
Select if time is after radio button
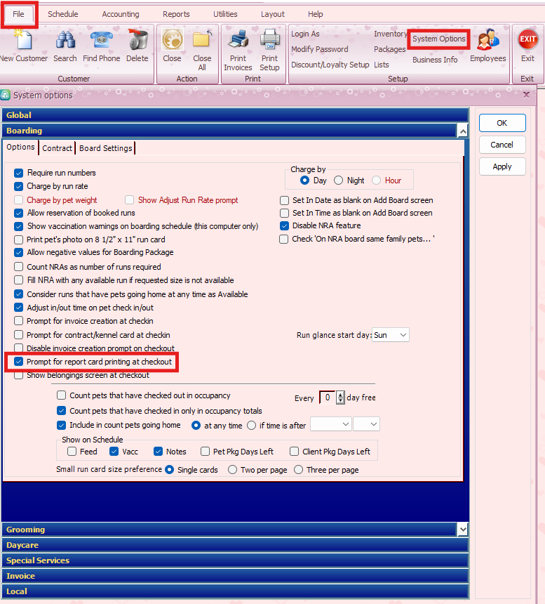252,426
